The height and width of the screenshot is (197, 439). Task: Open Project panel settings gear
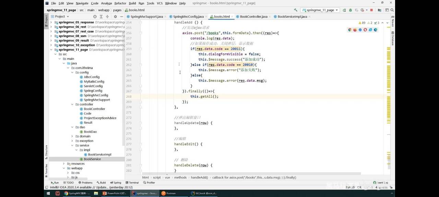(x=115, y=16)
